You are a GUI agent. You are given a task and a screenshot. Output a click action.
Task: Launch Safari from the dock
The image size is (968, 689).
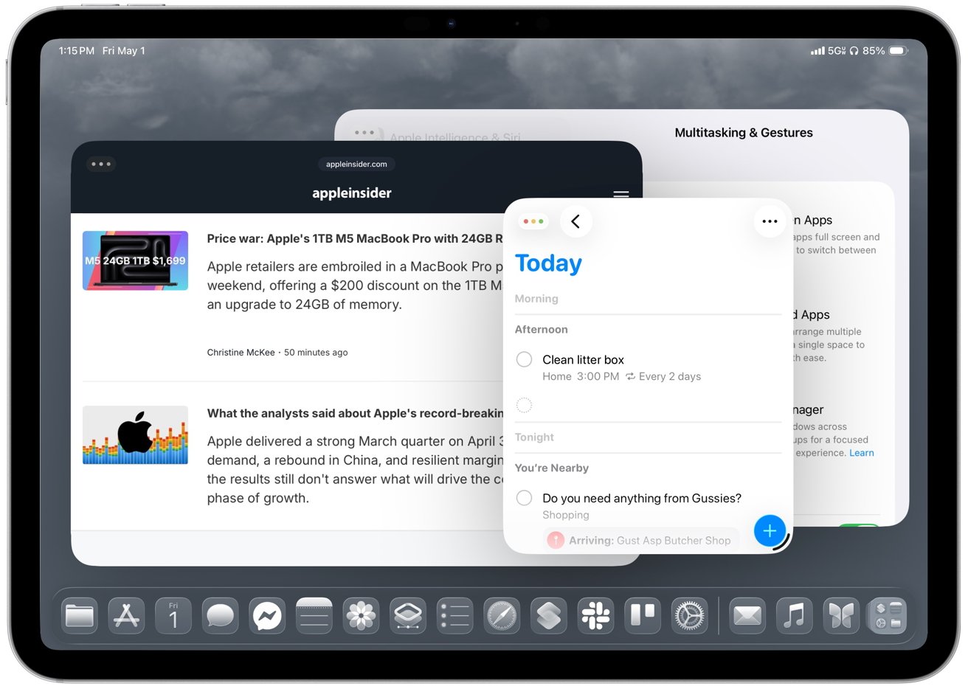click(502, 615)
